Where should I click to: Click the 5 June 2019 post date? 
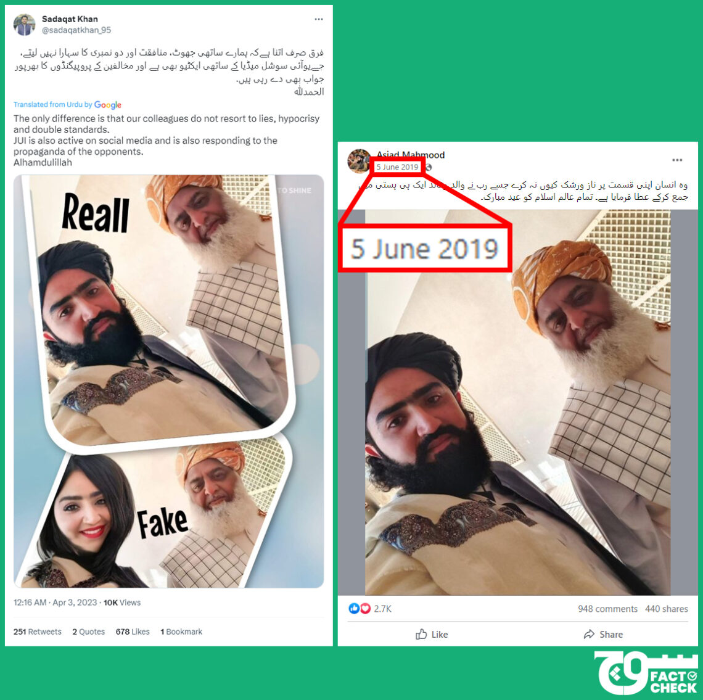(x=397, y=167)
